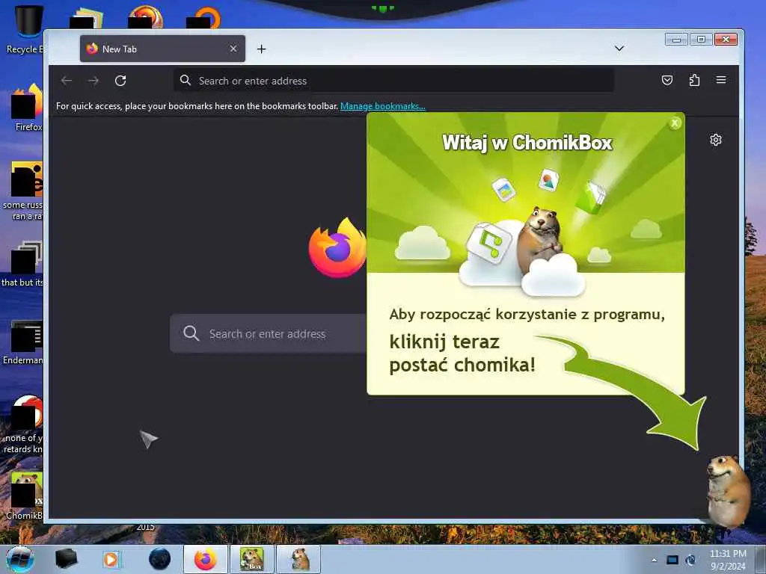Open the dark globe taskbar icon
Image resolution: width=766 pixels, height=574 pixels.
point(159,559)
